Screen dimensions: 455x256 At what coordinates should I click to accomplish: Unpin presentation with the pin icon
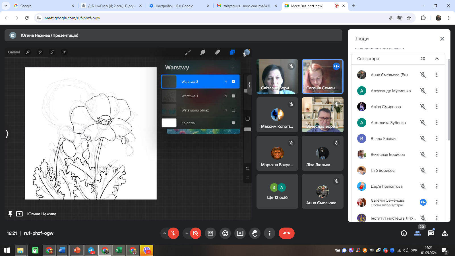[10, 214]
